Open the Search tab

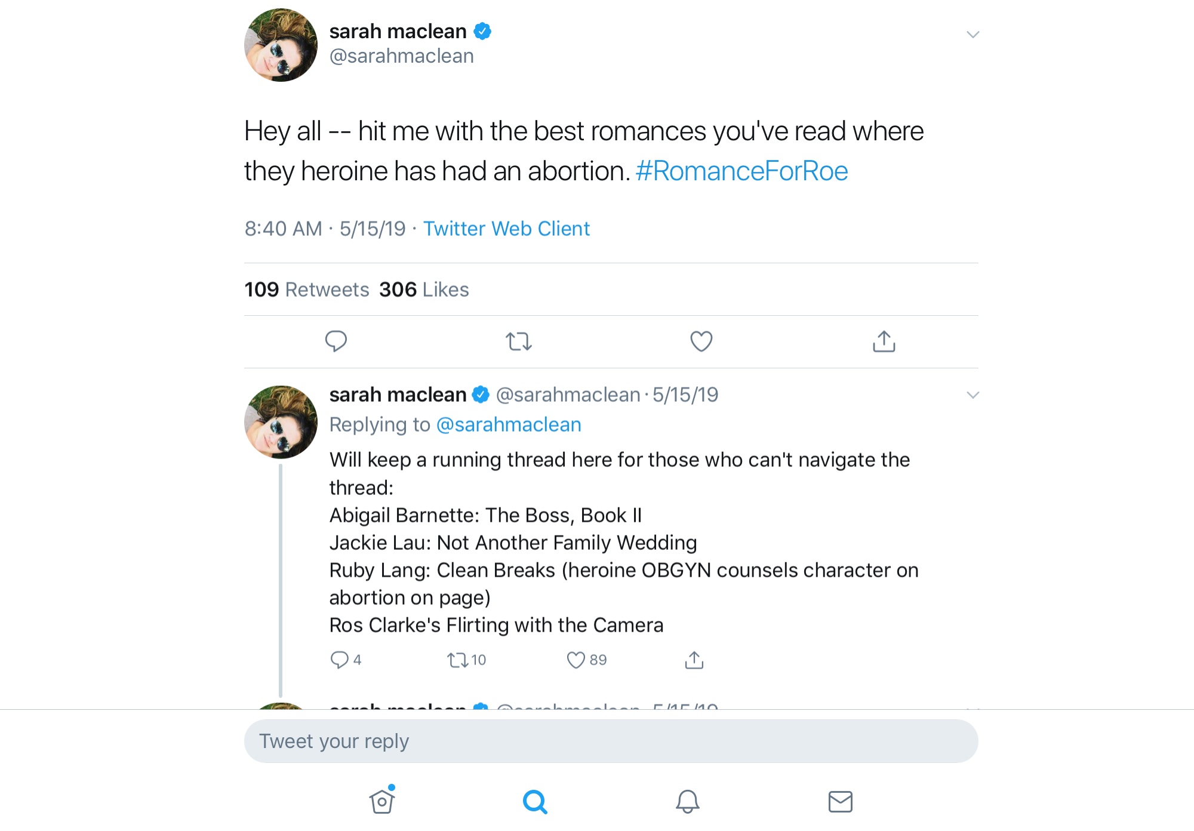tap(535, 801)
